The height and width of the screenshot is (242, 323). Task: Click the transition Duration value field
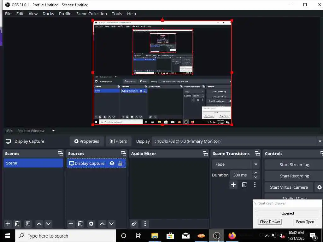point(241,175)
